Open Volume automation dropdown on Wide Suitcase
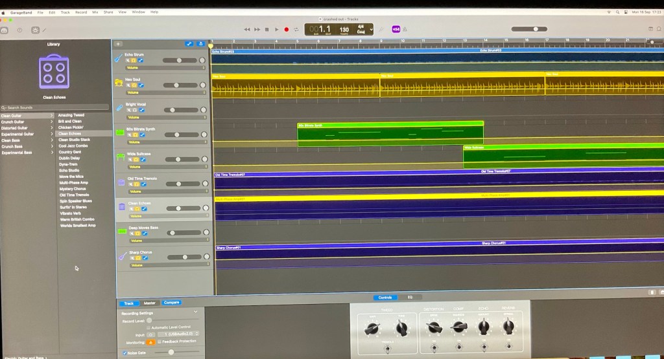The width and height of the screenshot is (664, 359). click(x=167, y=167)
